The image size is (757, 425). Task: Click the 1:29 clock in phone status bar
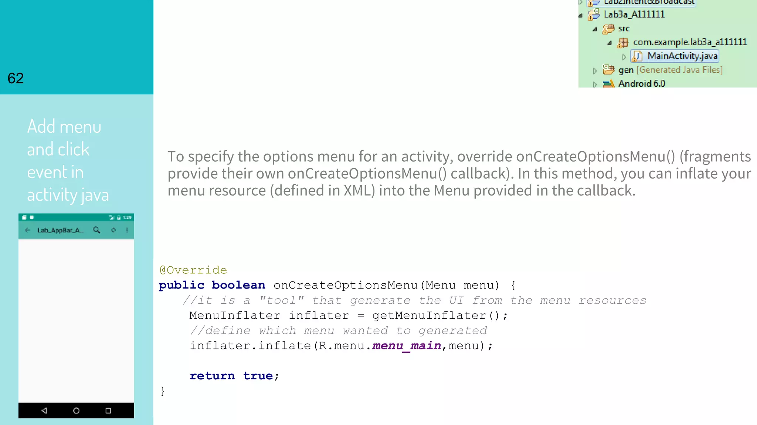pyautogui.click(x=127, y=217)
